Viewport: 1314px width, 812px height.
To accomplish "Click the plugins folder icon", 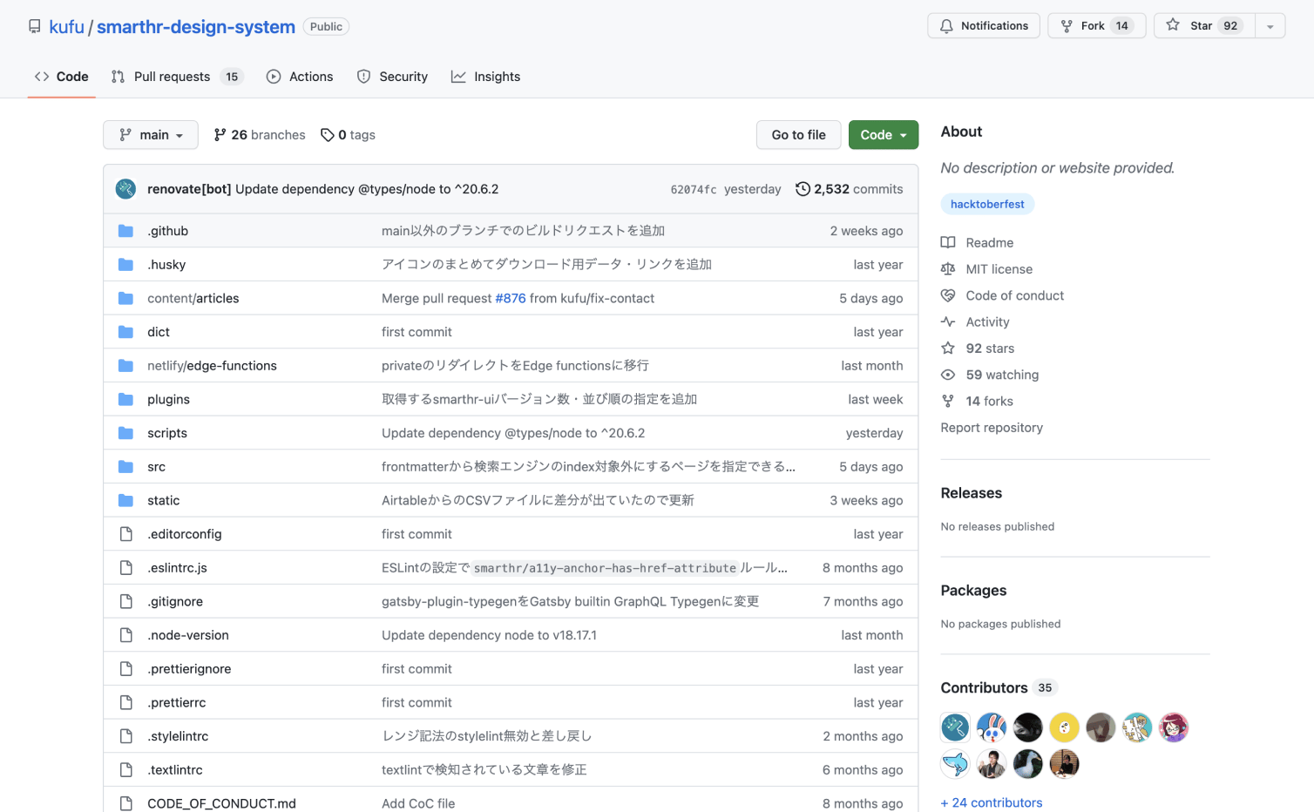I will [125, 399].
